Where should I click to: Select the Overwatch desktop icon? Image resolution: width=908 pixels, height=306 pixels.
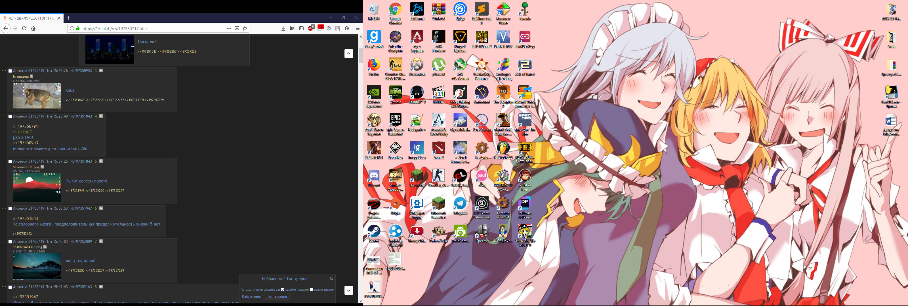pyautogui.click(x=417, y=67)
